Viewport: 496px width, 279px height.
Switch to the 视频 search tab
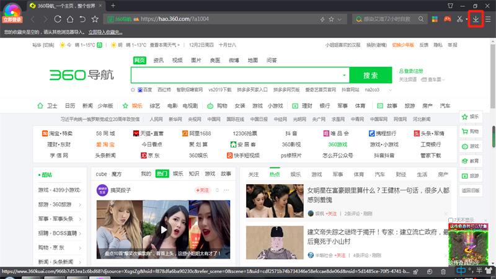tap(177, 60)
